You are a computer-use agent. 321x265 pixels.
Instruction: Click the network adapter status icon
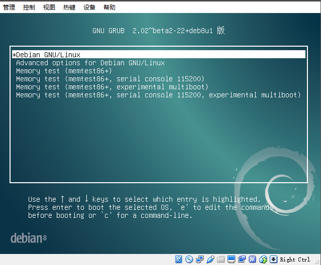[x=199, y=259]
